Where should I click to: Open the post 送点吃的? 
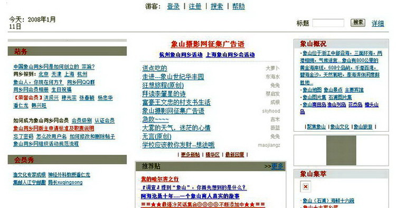[155, 68]
